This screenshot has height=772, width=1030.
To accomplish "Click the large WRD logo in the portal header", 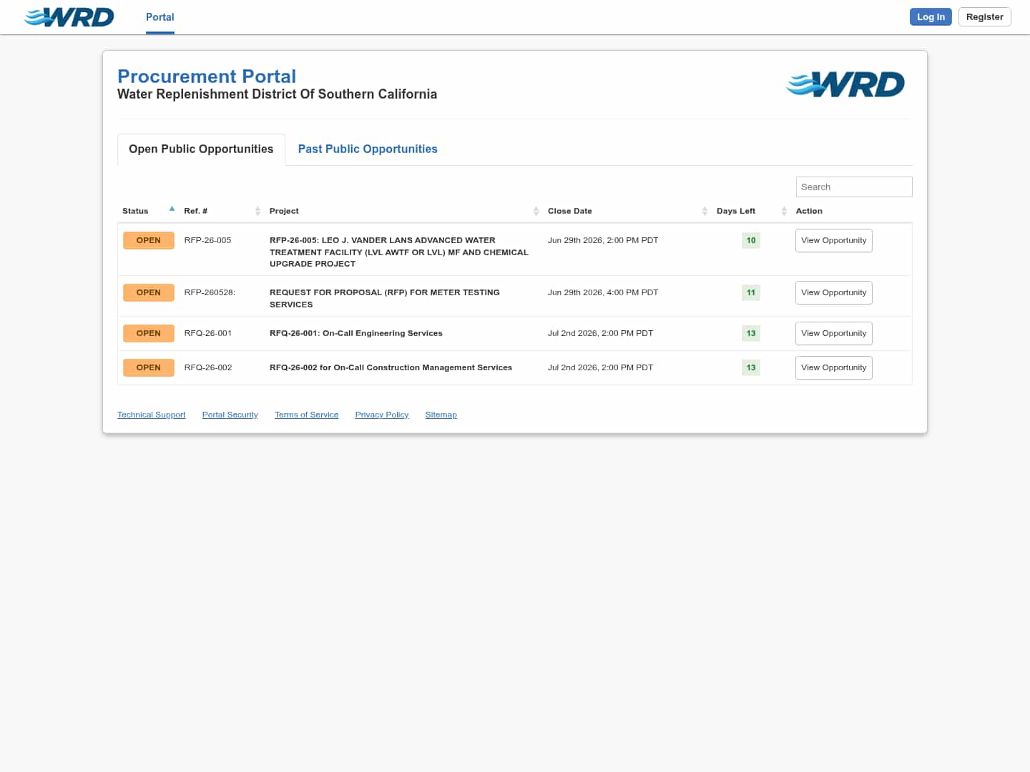I will coord(845,84).
